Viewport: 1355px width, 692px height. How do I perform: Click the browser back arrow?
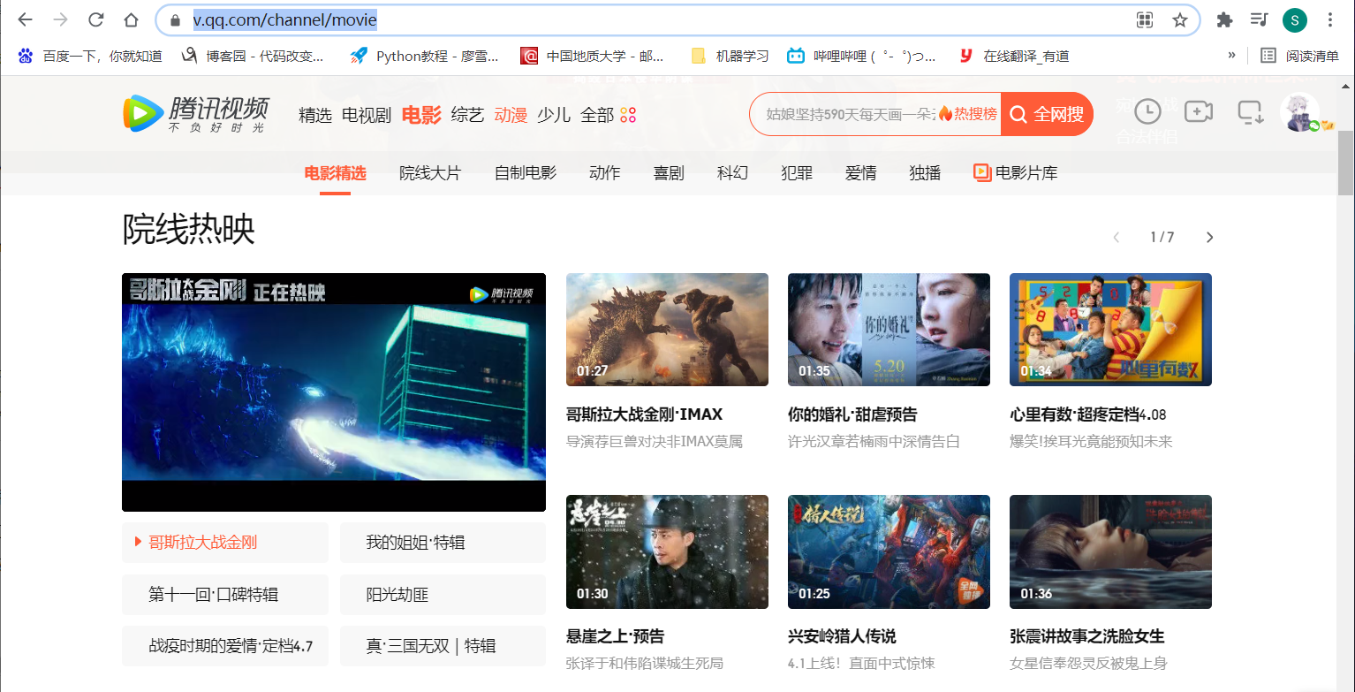tap(25, 19)
